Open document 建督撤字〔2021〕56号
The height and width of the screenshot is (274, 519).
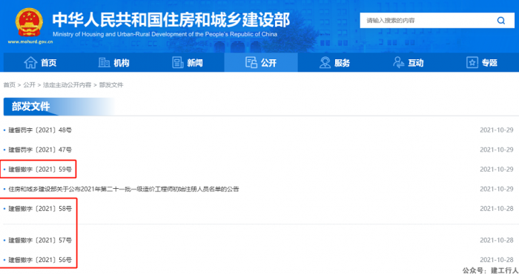tap(40, 260)
